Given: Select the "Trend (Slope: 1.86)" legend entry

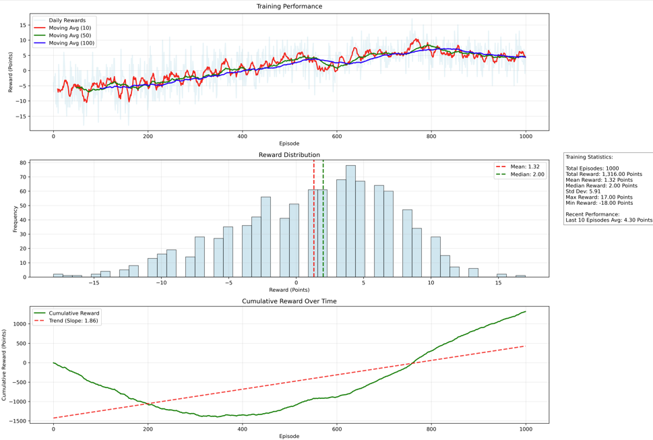Looking at the screenshot, I should tap(66, 321).
